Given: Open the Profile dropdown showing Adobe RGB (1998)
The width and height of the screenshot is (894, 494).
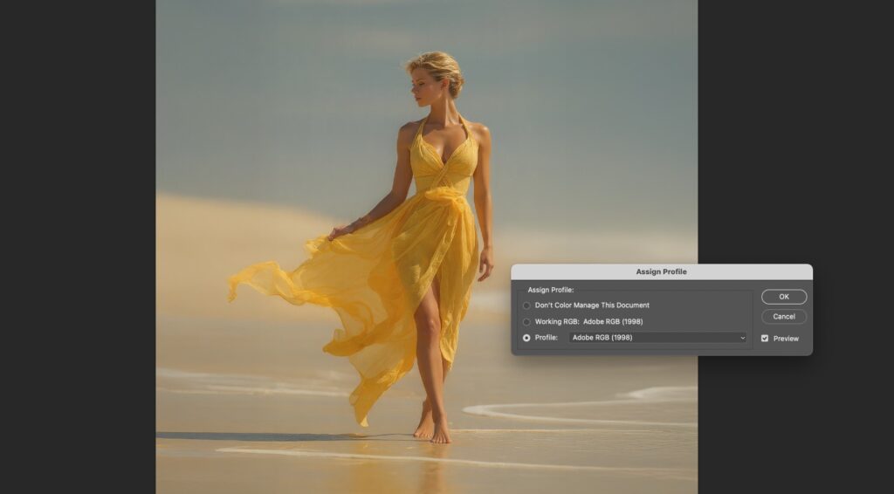Looking at the screenshot, I should click(657, 338).
